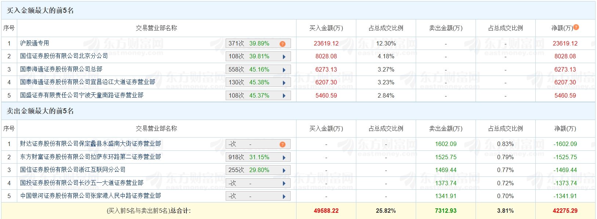This screenshot has height=219, width=597.
Task: Click 买入金额最大的前5名 section heading
Action: pyautogui.click(x=40, y=10)
